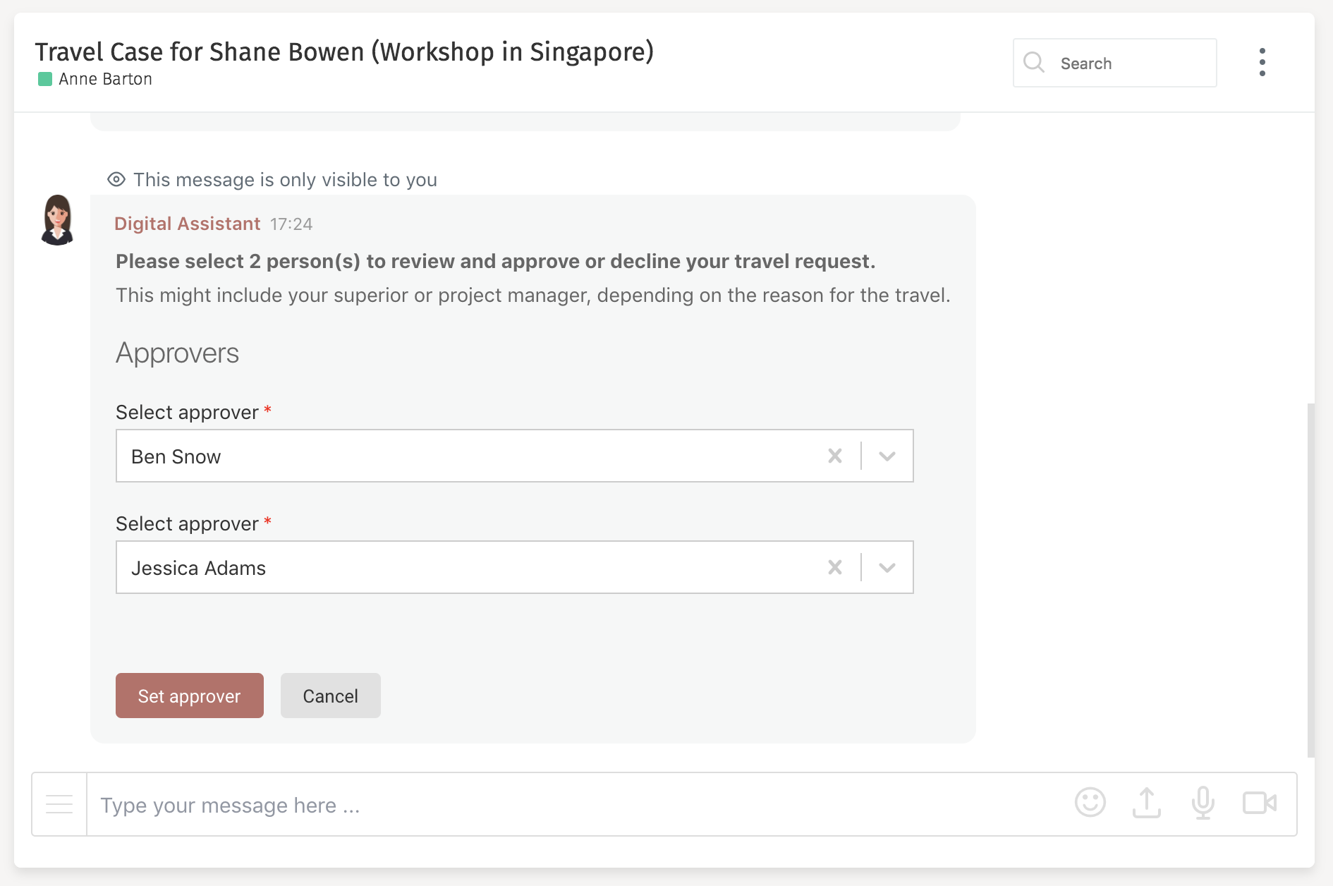Select the Travel Case conversation title
The height and width of the screenshot is (886, 1333).
[344, 51]
